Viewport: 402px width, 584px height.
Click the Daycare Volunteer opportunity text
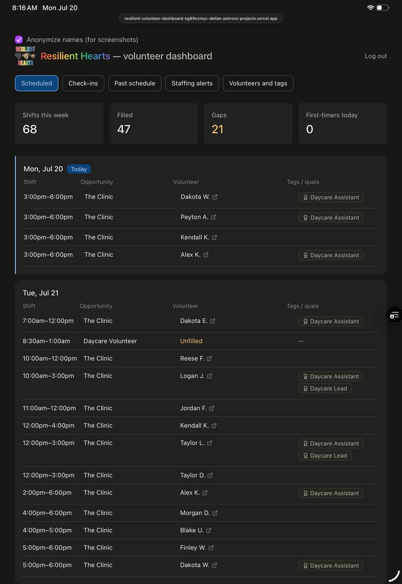(x=110, y=341)
